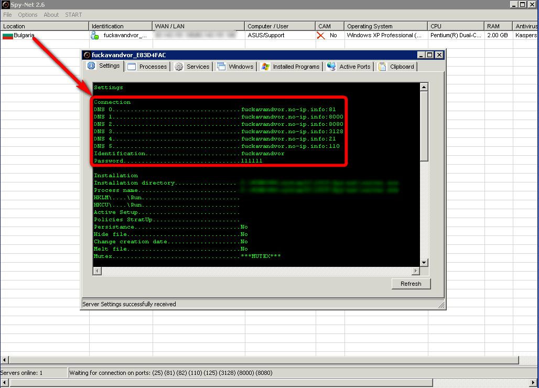Image resolution: width=539 pixels, height=388 pixels.
Task: Sort by the WAN / LAN column header
Action: [x=198, y=26]
